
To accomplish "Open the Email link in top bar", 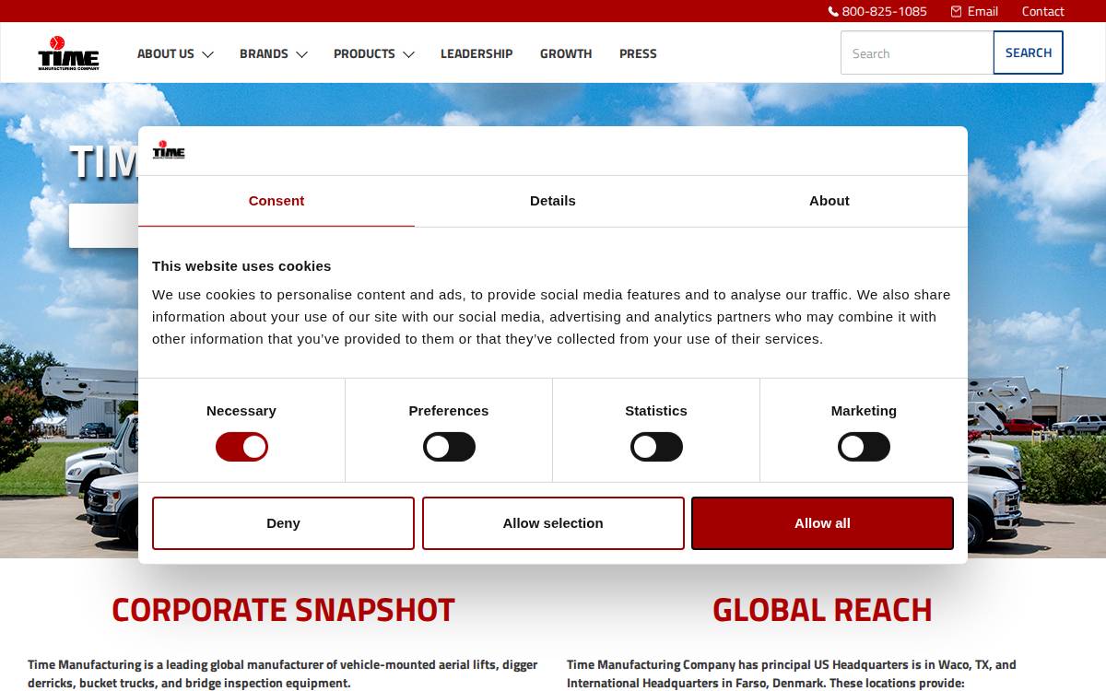I will tap(982, 11).
